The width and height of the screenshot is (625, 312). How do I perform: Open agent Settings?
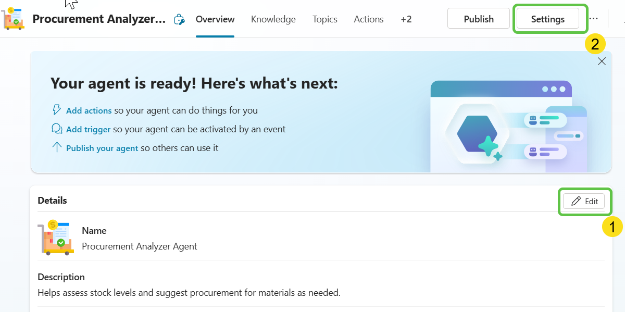tap(547, 19)
